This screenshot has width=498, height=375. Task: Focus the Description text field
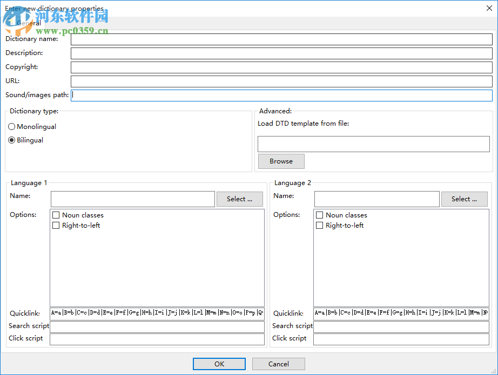(x=281, y=53)
